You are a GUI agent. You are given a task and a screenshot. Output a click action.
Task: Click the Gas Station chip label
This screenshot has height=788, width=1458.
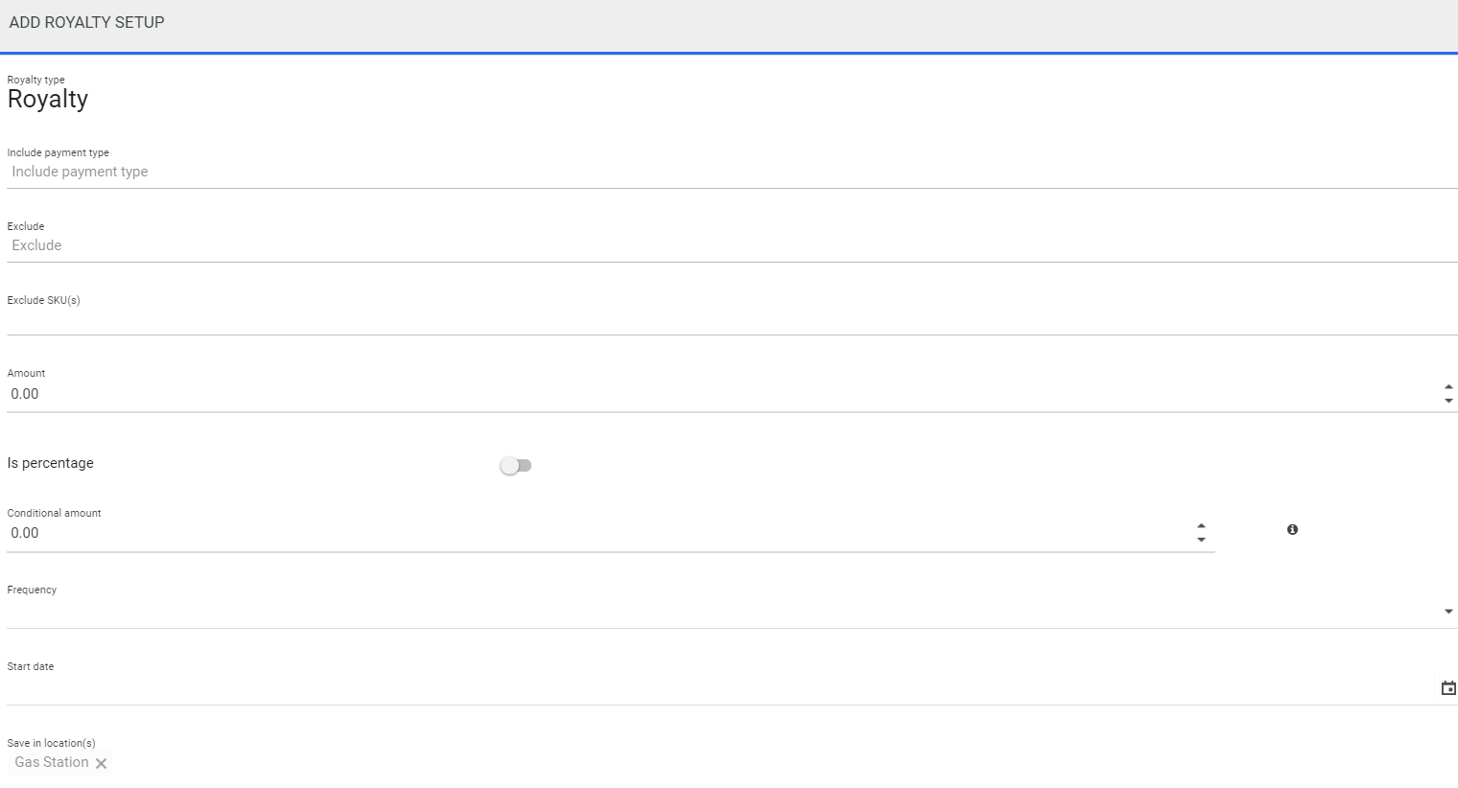pos(52,762)
